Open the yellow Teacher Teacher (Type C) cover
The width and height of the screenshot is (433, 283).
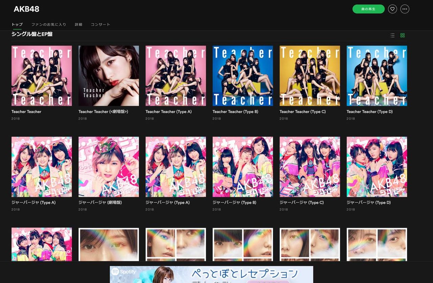(x=310, y=76)
